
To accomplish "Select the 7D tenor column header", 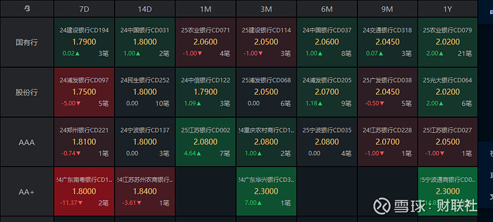I will pos(84,9).
